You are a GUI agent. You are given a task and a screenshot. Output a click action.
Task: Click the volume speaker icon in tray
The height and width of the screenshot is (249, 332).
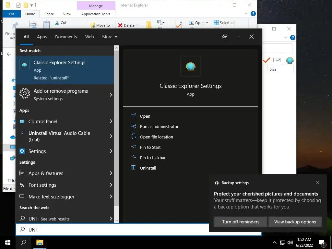point(290,243)
